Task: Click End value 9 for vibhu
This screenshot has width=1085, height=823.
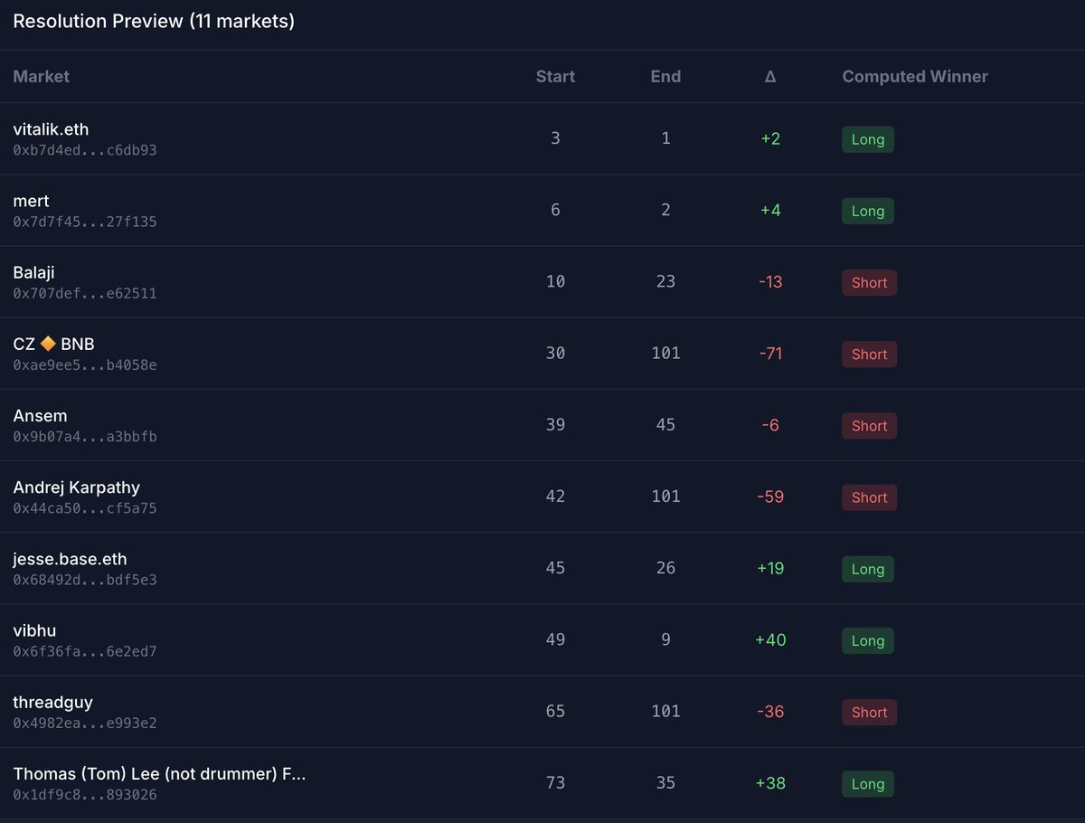Action: point(665,640)
